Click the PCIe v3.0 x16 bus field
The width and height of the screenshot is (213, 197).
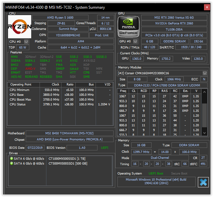click(x=174, y=35)
